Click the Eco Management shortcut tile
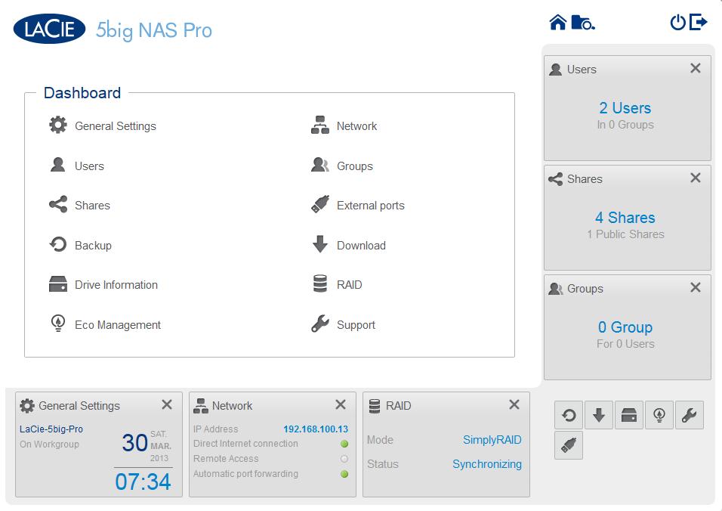This screenshot has height=511, width=722. pyautogui.click(x=659, y=415)
